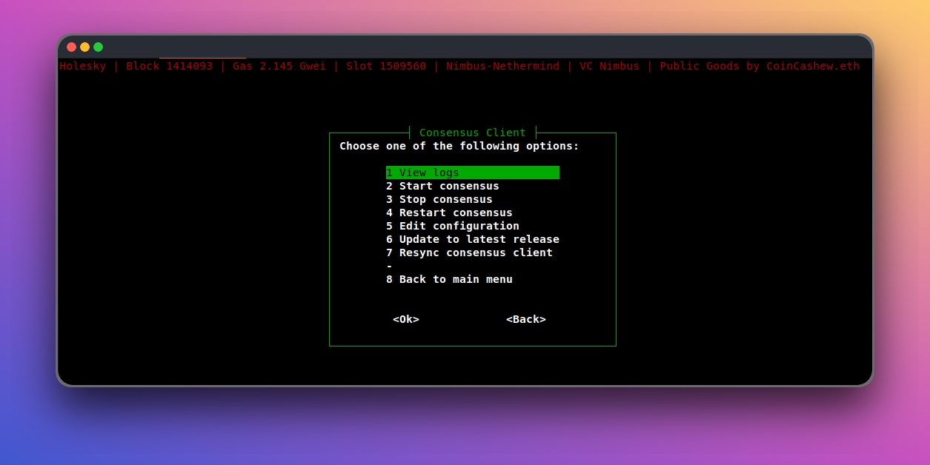Click "Holesky" network name in status line
The width and height of the screenshot is (930, 465).
(x=83, y=66)
